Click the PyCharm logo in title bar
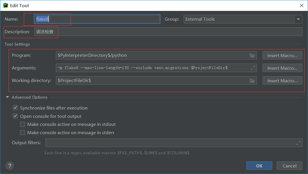This screenshot has width=308, height=174. coord(5,5)
